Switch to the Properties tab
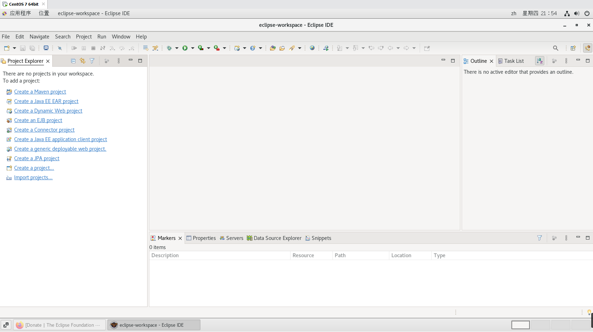 point(201,238)
